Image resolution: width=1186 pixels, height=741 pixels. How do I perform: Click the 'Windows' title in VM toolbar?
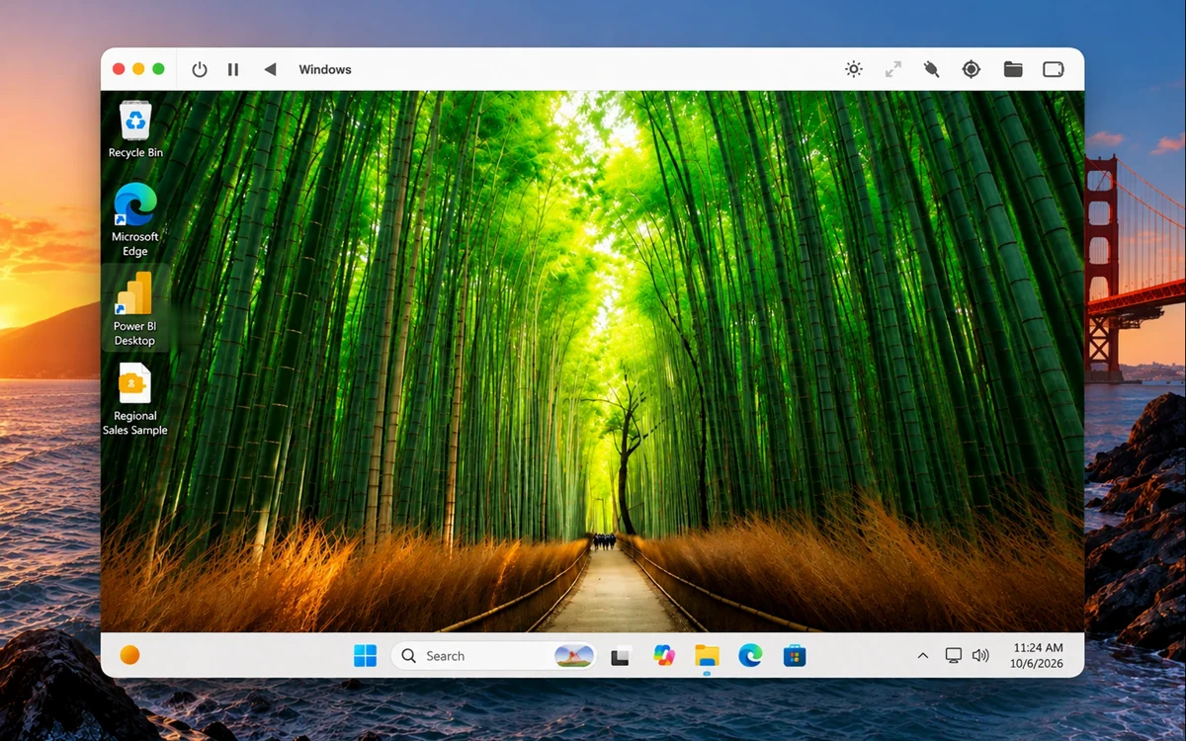click(x=325, y=69)
